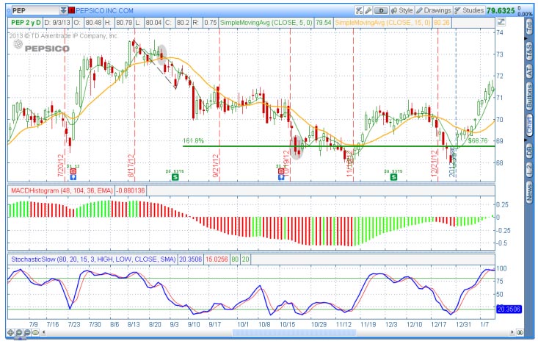Toggle the D daily aggregation button
Screen dimensions: 538x344
click(381, 11)
